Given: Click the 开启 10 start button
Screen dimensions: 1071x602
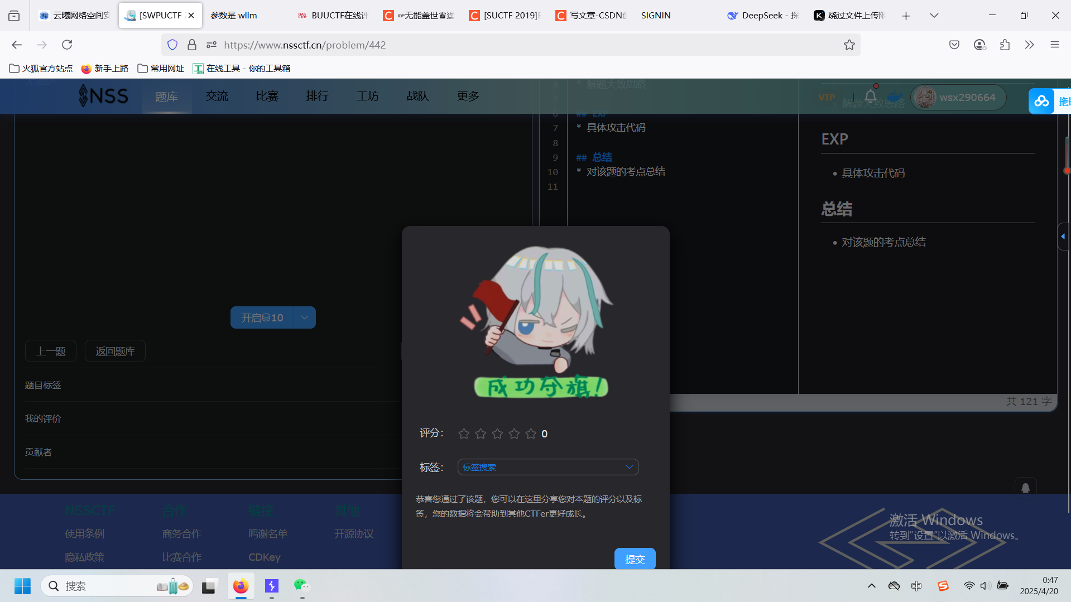Looking at the screenshot, I should coord(262,317).
